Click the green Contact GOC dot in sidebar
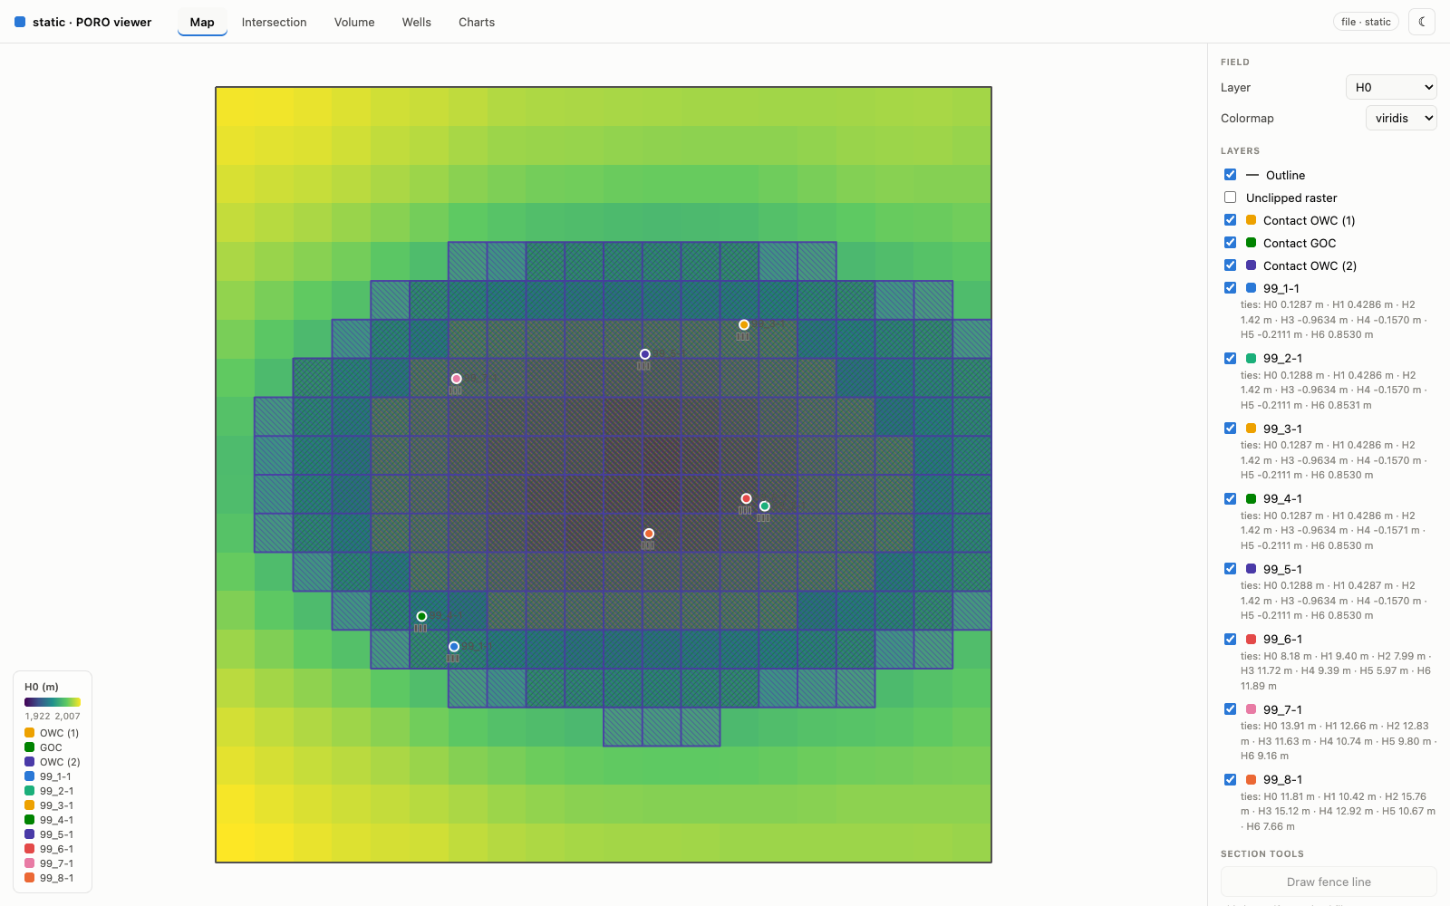The image size is (1450, 906). 1251,243
